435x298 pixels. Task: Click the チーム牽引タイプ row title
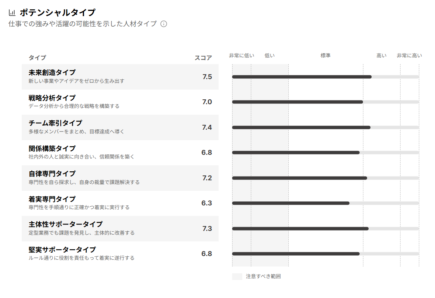tap(55, 123)
